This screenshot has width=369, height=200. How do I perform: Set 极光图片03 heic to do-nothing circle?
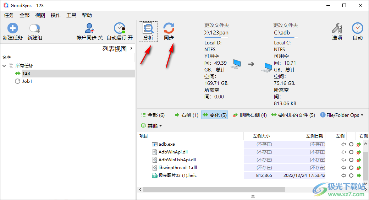[351, 175]
